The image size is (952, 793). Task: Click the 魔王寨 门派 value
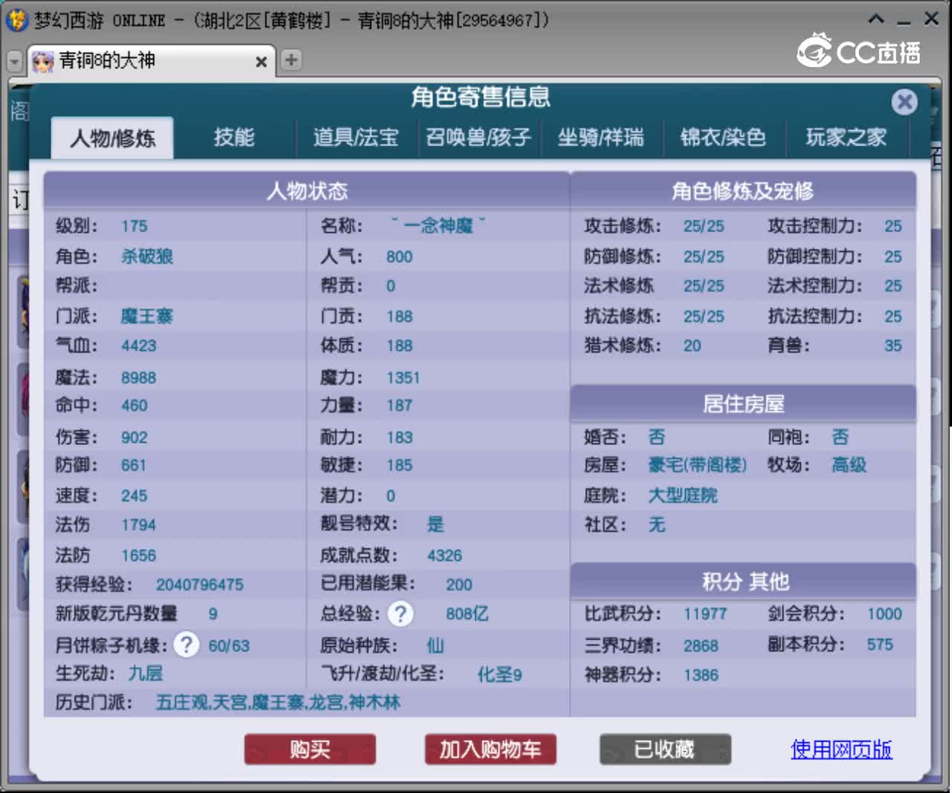(147, 316)
